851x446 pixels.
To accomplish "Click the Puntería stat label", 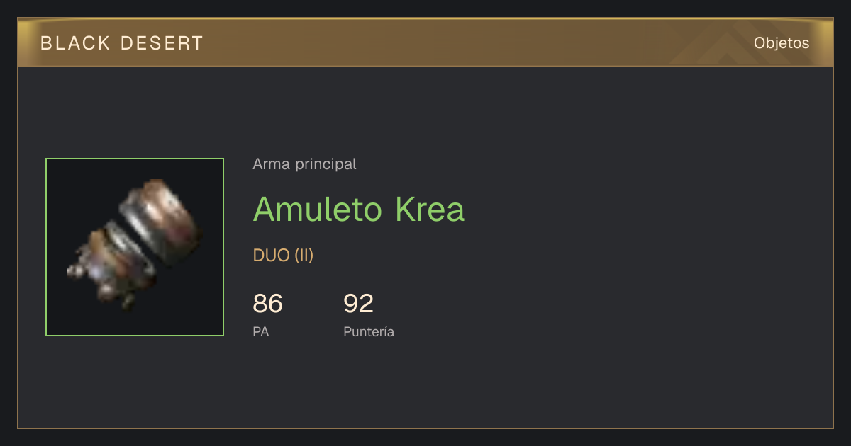I will (369, 331).
